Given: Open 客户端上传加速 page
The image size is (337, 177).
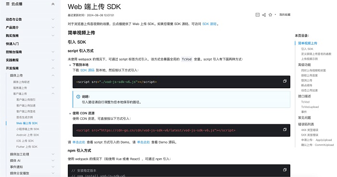Looking at the screenshot, I should pyautogui.click(x=26, y=106).
